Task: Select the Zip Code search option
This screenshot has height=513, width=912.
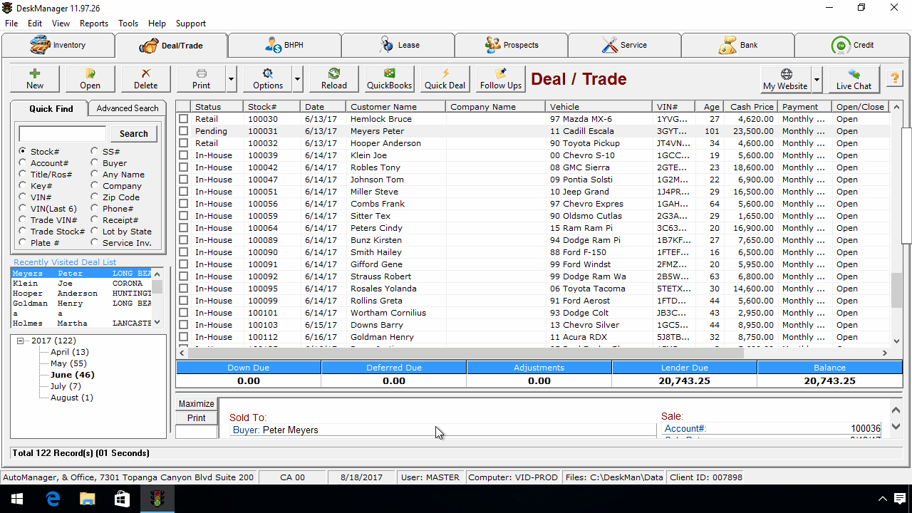Action: (95, 197)
